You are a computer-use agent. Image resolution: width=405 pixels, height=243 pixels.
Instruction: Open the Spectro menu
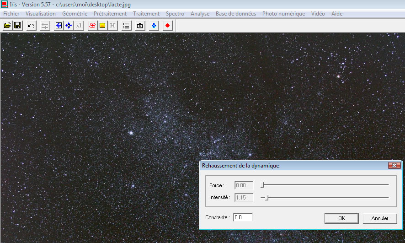point(175,14)
